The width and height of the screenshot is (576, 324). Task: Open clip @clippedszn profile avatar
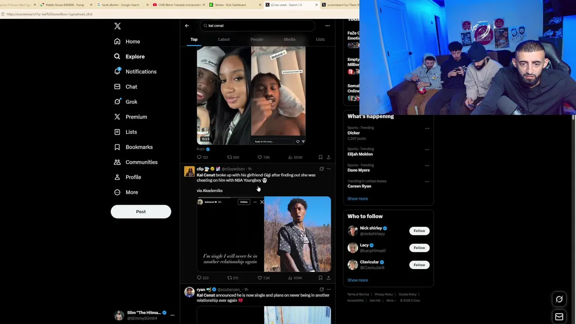189,171
